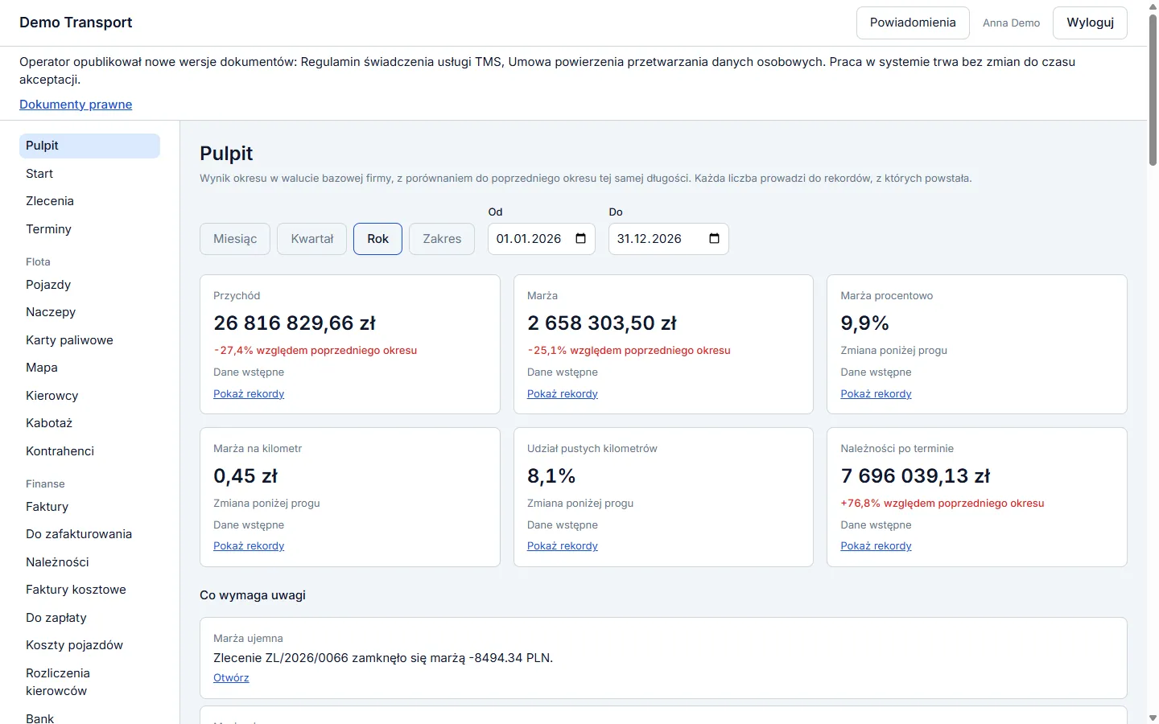This screenshot has height=724, width=1159.
Task: Open Faktury kosztowe in the sidebar
Action: [89, 590]
